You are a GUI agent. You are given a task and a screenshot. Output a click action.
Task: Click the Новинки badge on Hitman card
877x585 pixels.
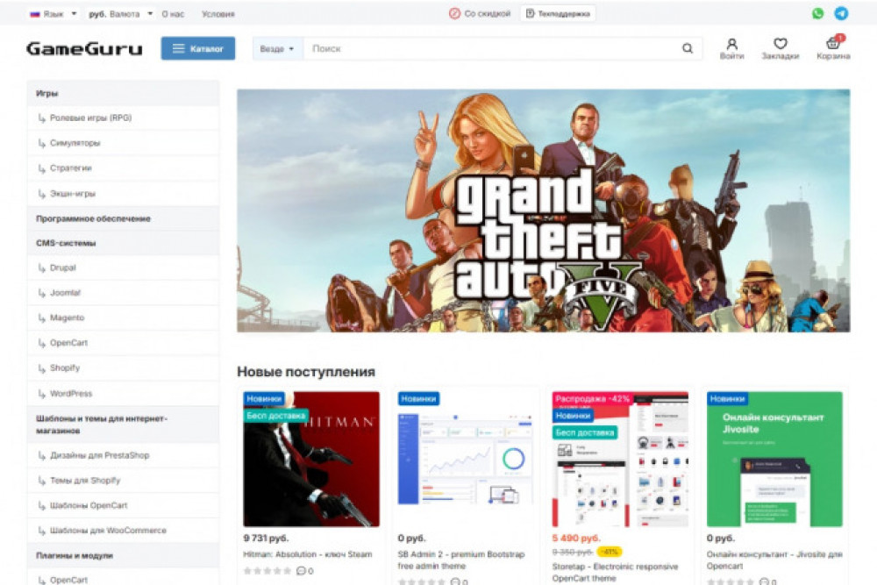pyautogui.click(x=264, y=399)
